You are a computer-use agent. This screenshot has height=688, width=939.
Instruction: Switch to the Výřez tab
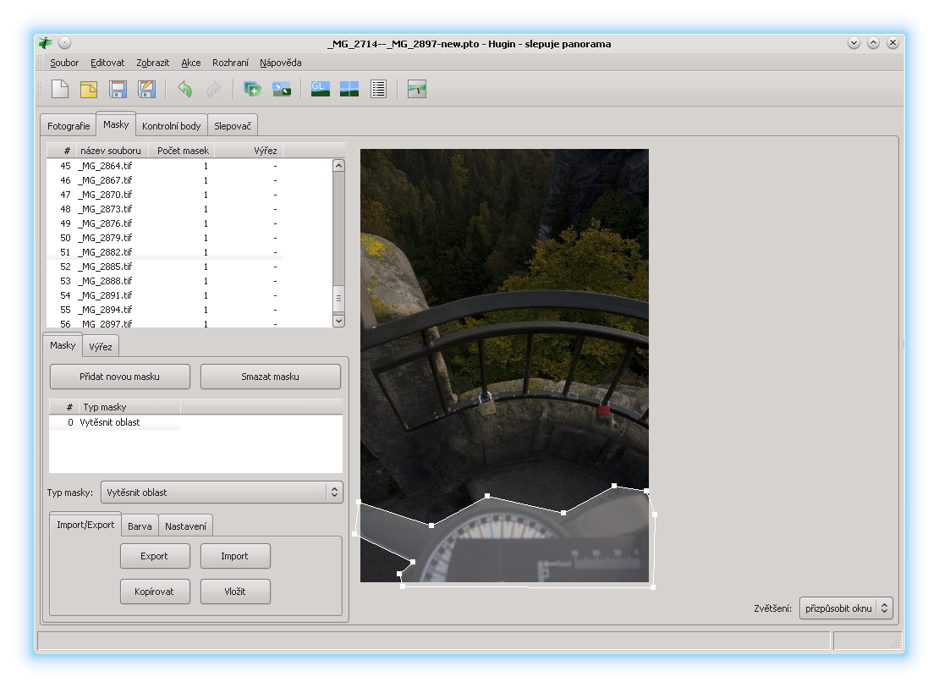click(101, 346)
